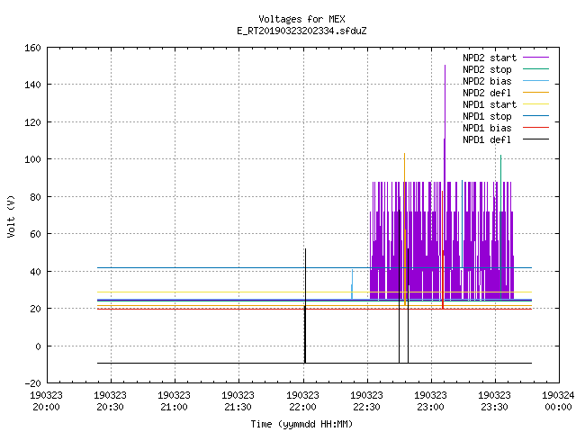Screen dimensions: 576x432
Task: Click the 190323 20:00 time label
Action: (x=46, y=401)
